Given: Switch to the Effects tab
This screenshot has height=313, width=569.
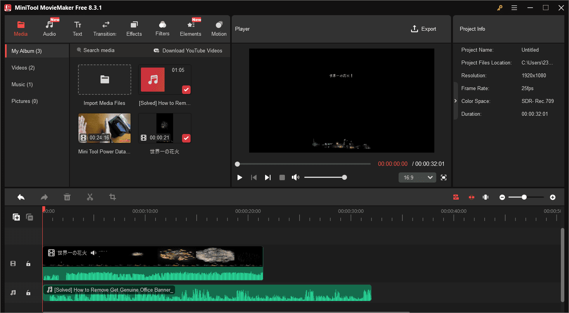Looking at the screenshot, I should click(x=134, y=29).
